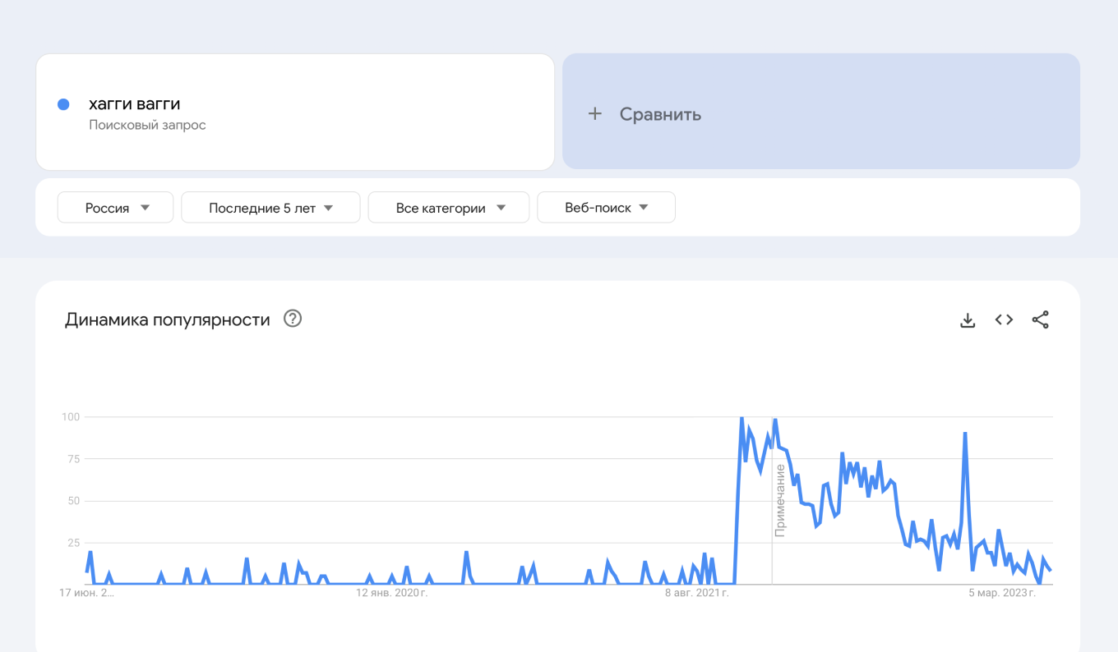Image resolution: width=1118 pixels, height=652 pixels.
Task: Click the 5 мар. 2023 г. axis label
Action: [1002, 593]
